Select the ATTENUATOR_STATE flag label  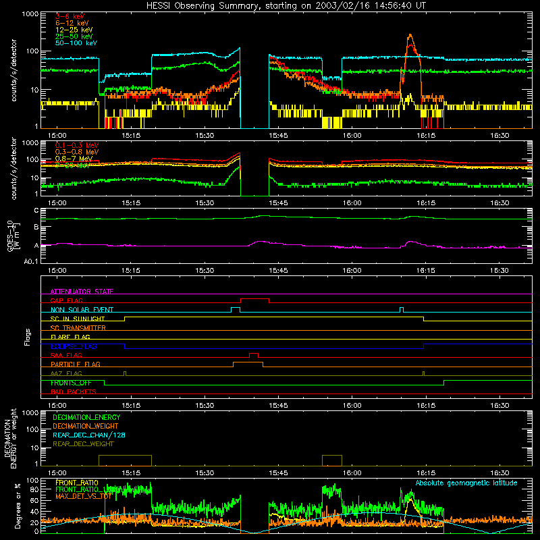tap(82, 292)
